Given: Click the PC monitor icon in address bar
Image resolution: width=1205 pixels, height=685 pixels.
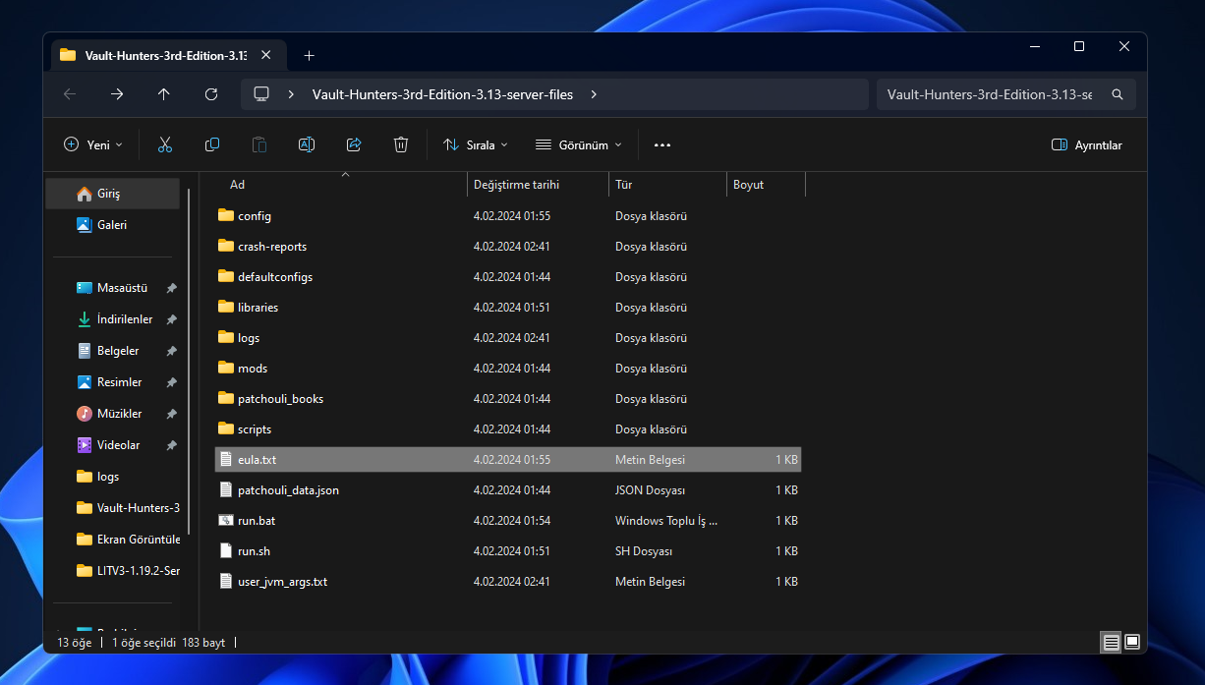Looking at the screenshot, I should tap(261, 94).
